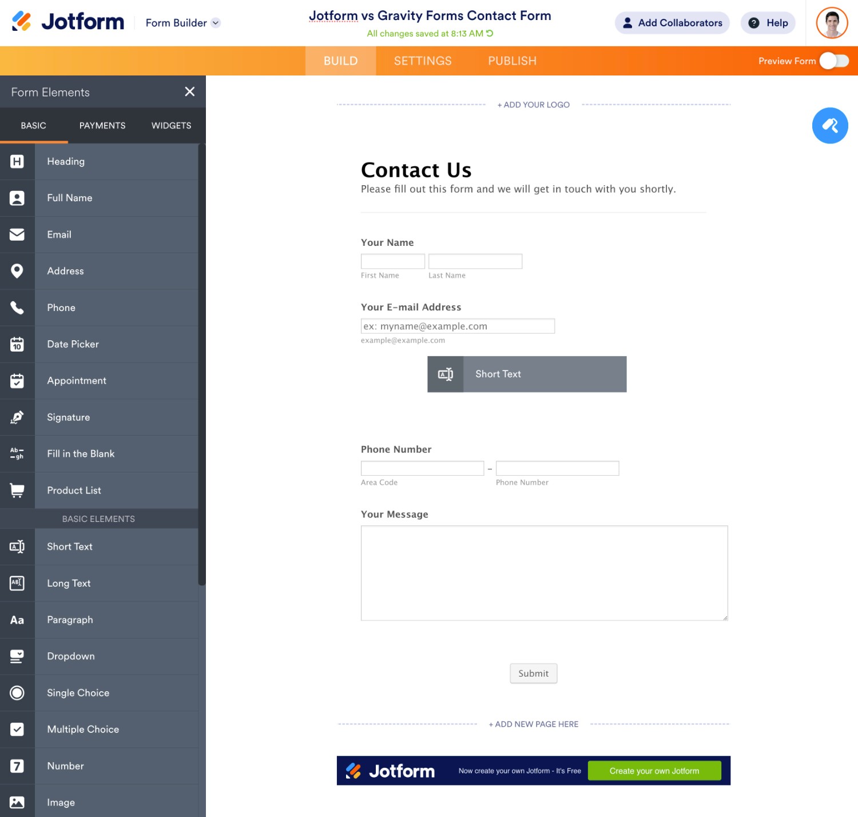Close the Form Elements panel
Viewport: 858px width, 817px height.
coord(190,91)
